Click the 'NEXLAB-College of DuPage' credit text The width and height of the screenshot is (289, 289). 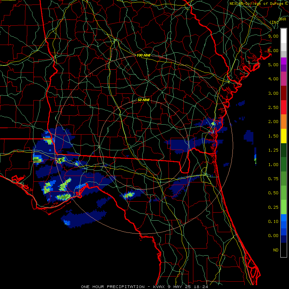click(x=257, y=4)
